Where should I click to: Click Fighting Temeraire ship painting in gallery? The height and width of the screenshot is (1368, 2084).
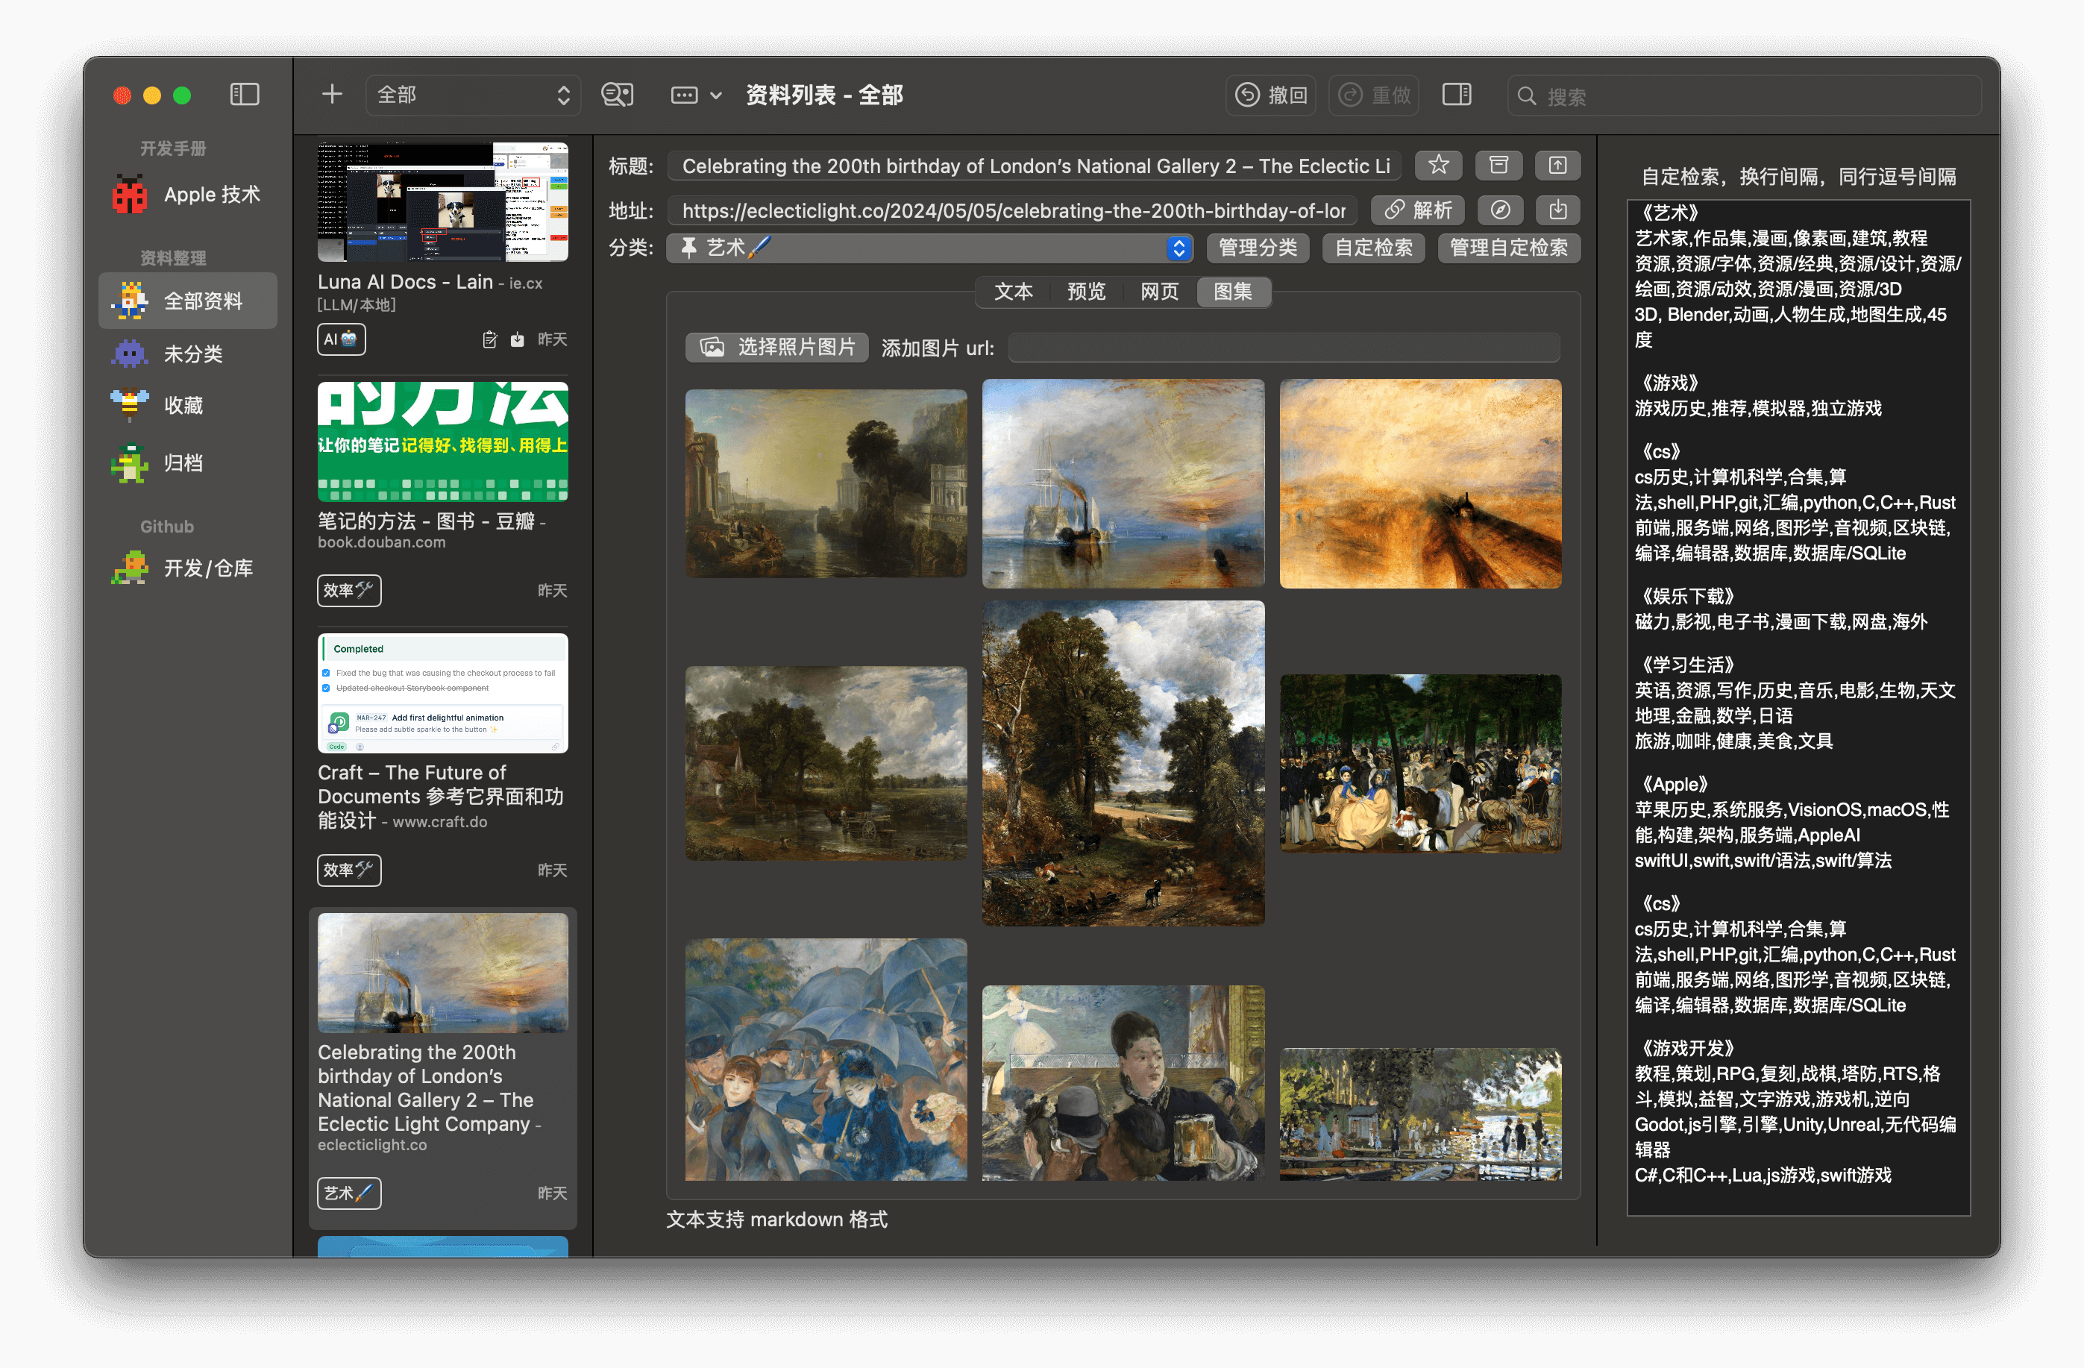[1123, 483]
